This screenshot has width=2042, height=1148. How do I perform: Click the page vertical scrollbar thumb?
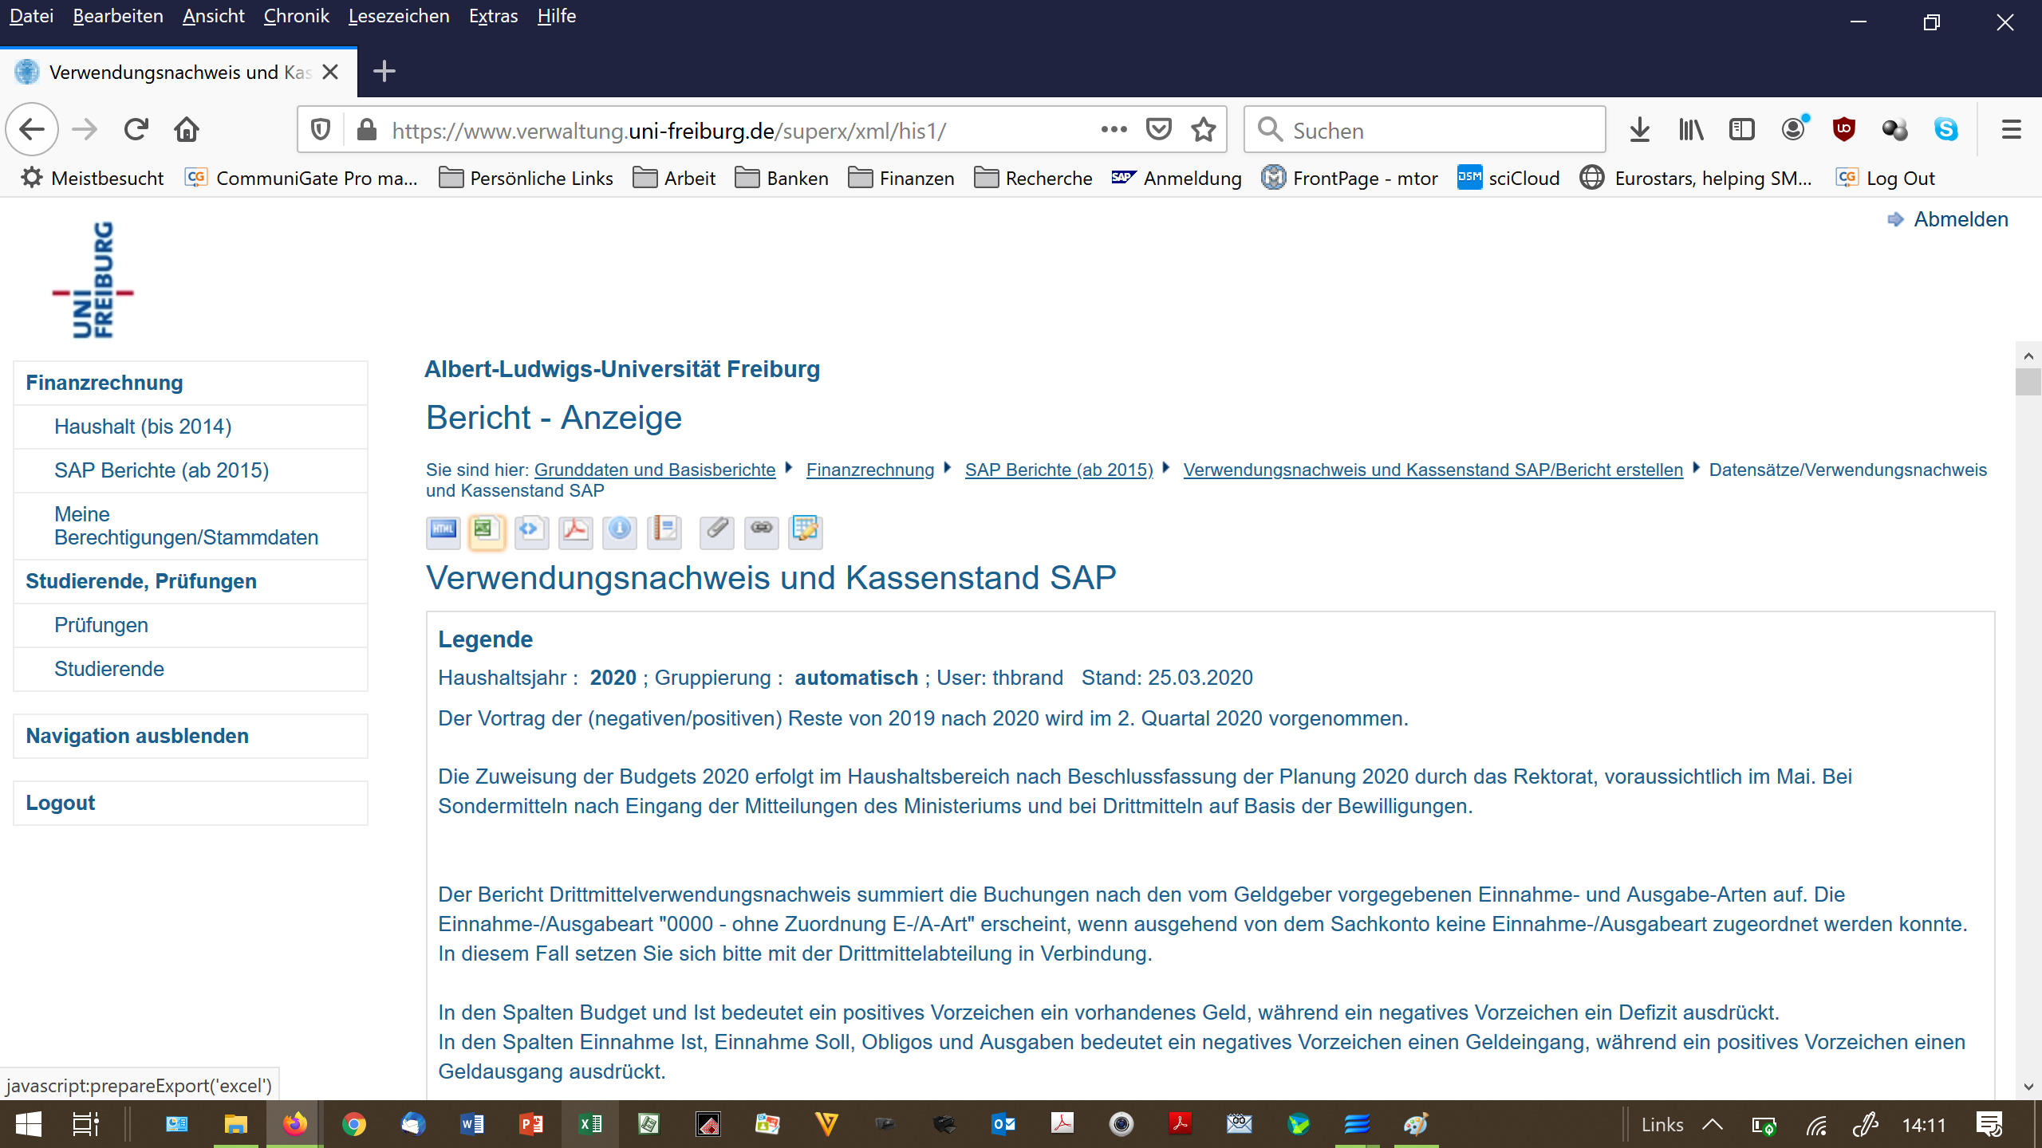[x=2028, y=381]
